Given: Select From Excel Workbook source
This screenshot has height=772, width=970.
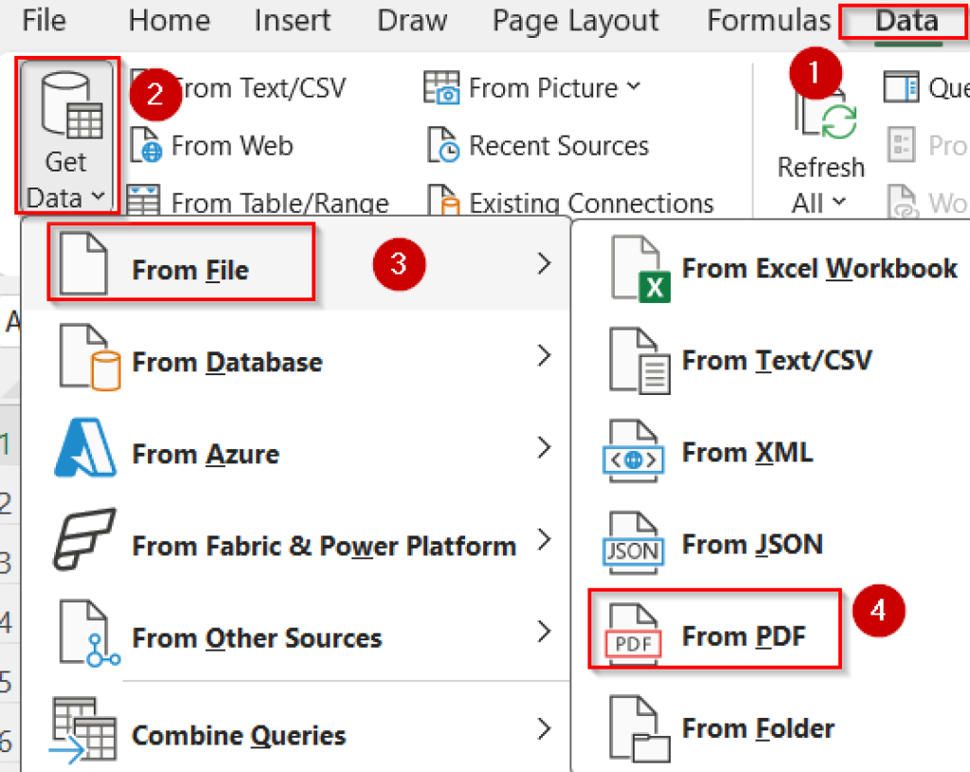Looking at the screenshot, I should [x=818, y=268].
